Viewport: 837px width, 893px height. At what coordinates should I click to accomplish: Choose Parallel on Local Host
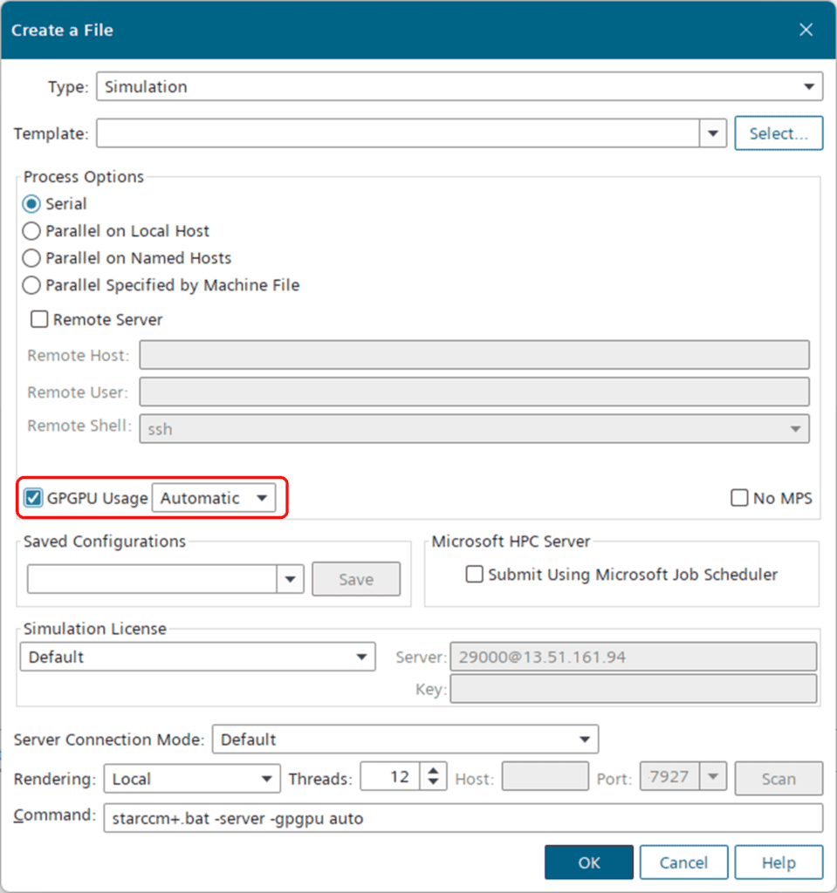click(32, 231)
